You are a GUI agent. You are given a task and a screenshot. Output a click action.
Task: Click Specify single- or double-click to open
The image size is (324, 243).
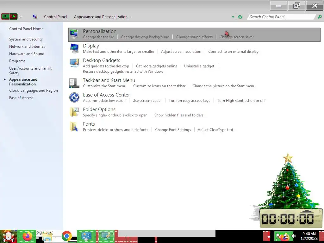coord(115,115)
